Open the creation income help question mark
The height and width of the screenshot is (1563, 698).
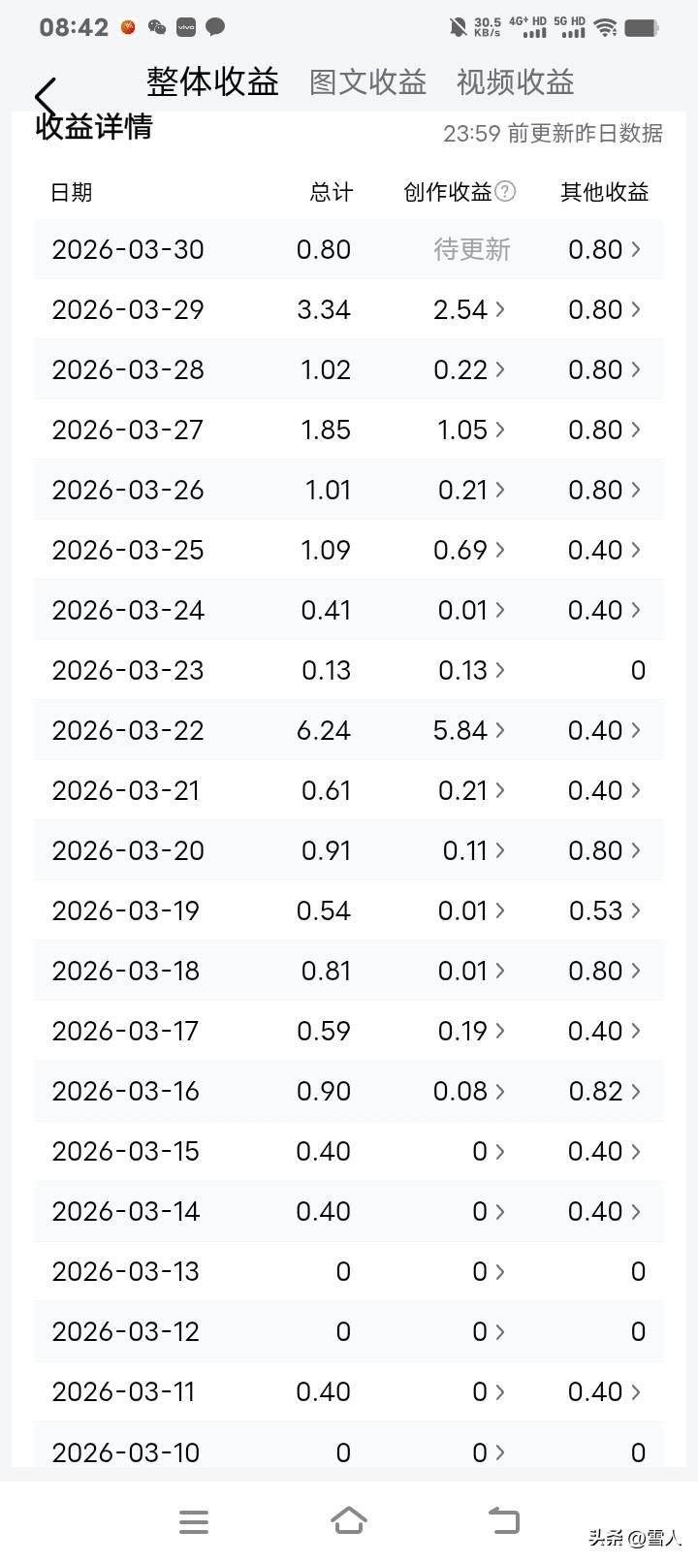click(505, 191)
